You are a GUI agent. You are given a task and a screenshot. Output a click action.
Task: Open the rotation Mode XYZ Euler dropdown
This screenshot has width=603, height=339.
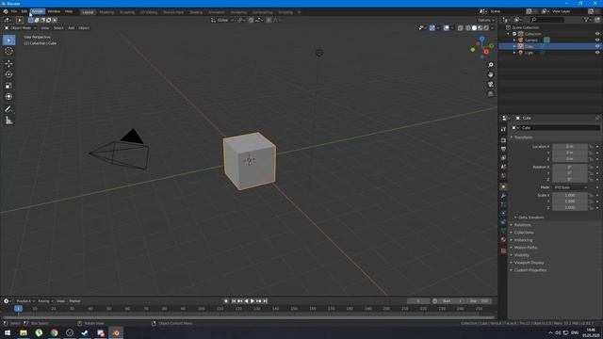click(x=570, y=187)
